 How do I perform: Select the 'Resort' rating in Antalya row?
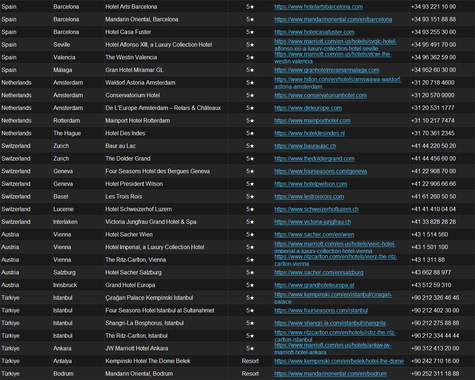[250, 361]
